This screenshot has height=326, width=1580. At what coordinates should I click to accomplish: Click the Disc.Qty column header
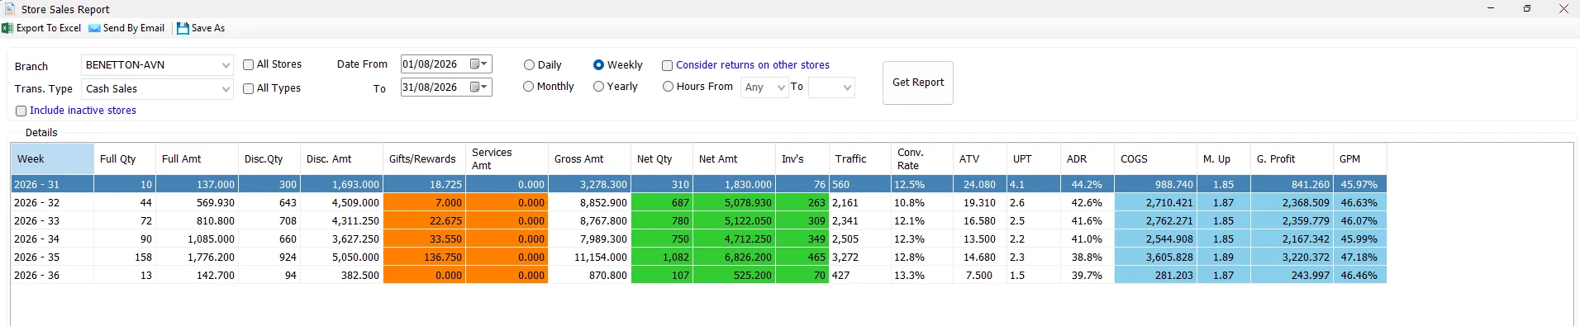[269, 159]
